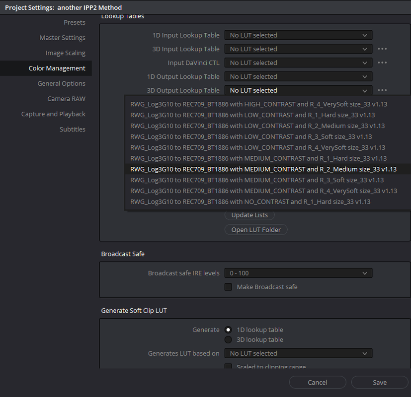The height and width of the screenshot is (397, 411).
Task: Enable Make Broadcast safe checkbox
Action: click(228, 287)
